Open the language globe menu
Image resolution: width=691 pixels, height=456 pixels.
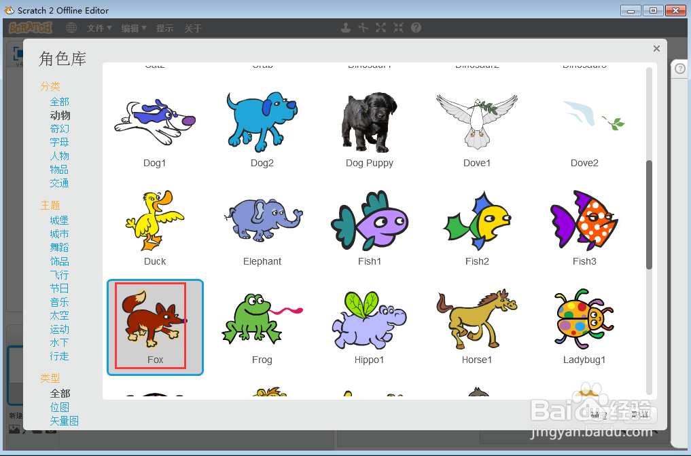point(71,28)
